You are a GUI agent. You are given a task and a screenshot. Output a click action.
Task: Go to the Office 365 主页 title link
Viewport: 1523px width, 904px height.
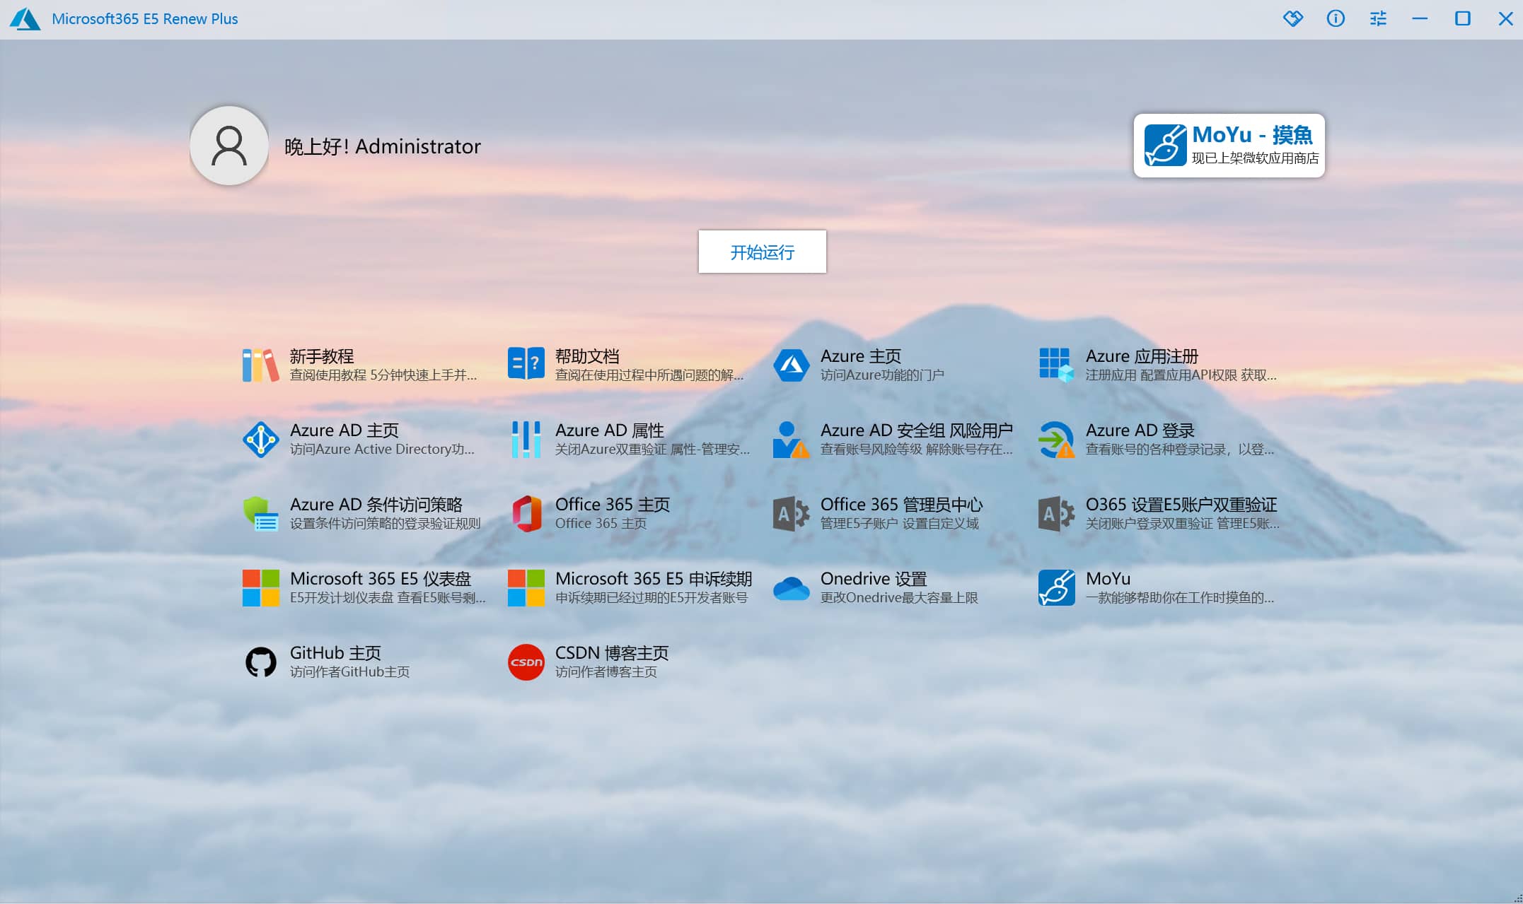[613, 505]
